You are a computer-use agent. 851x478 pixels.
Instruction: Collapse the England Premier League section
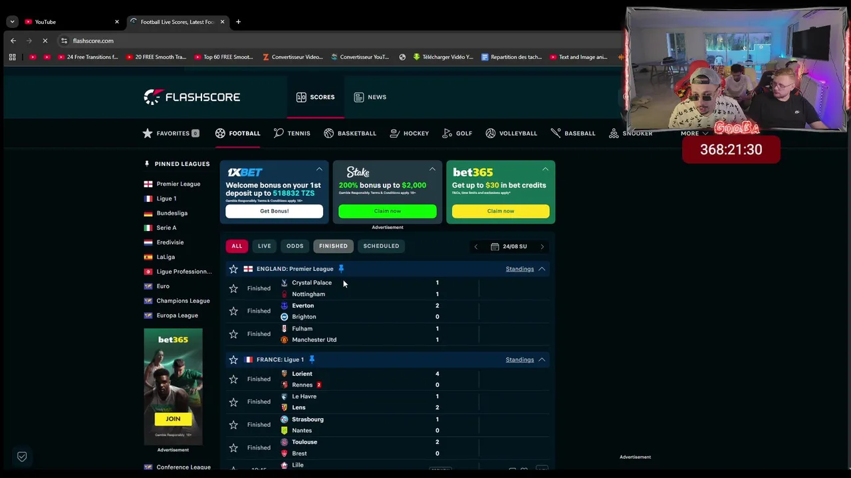coord(542,269)
